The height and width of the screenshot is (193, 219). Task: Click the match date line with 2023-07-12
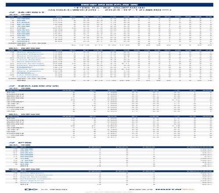109,10
